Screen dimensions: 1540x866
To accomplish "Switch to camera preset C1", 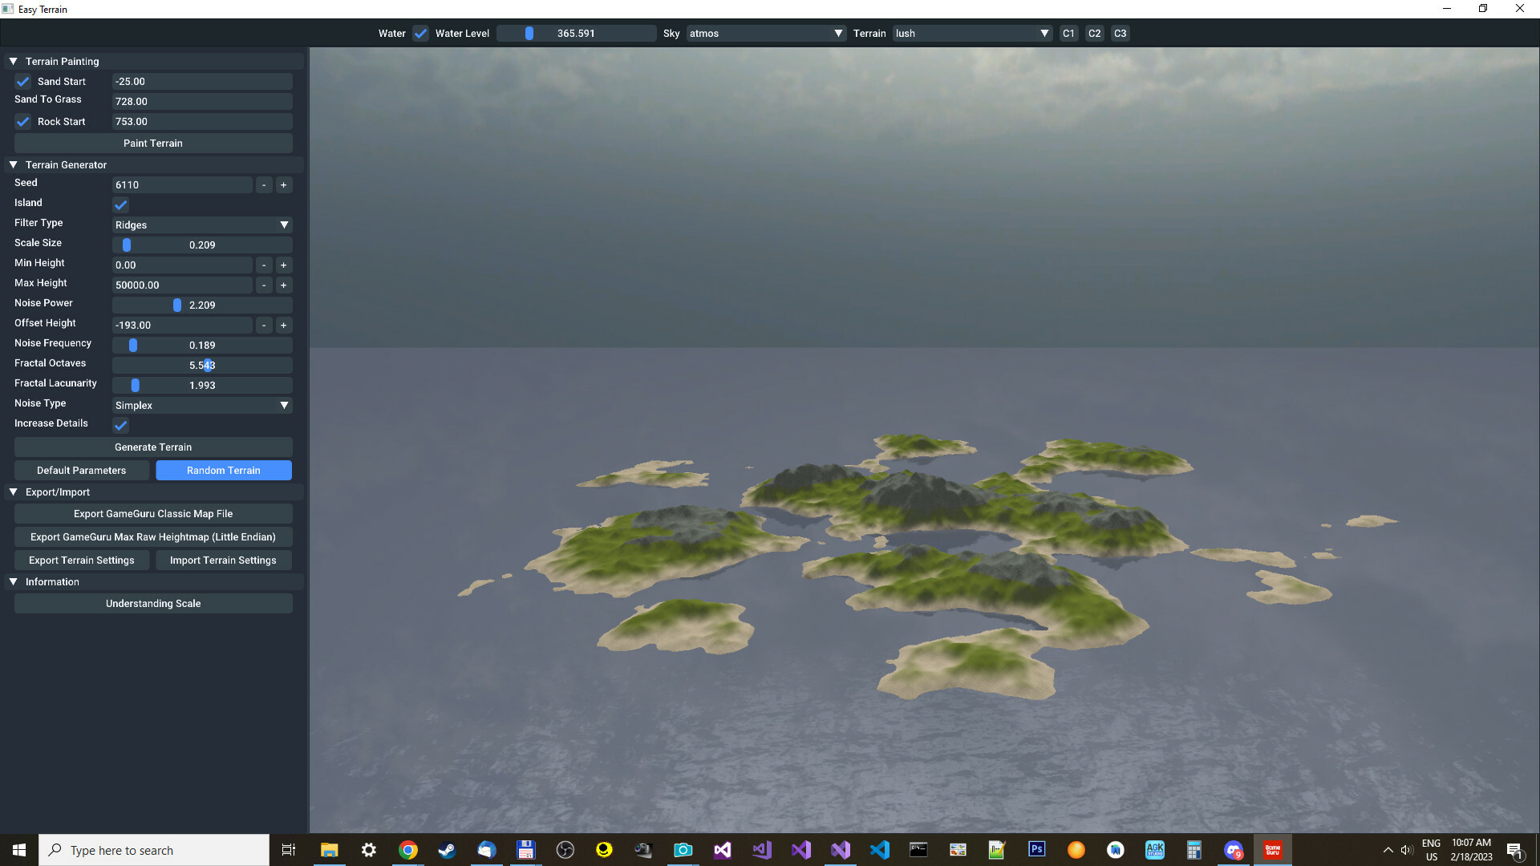I will (x=1068, y=33).
